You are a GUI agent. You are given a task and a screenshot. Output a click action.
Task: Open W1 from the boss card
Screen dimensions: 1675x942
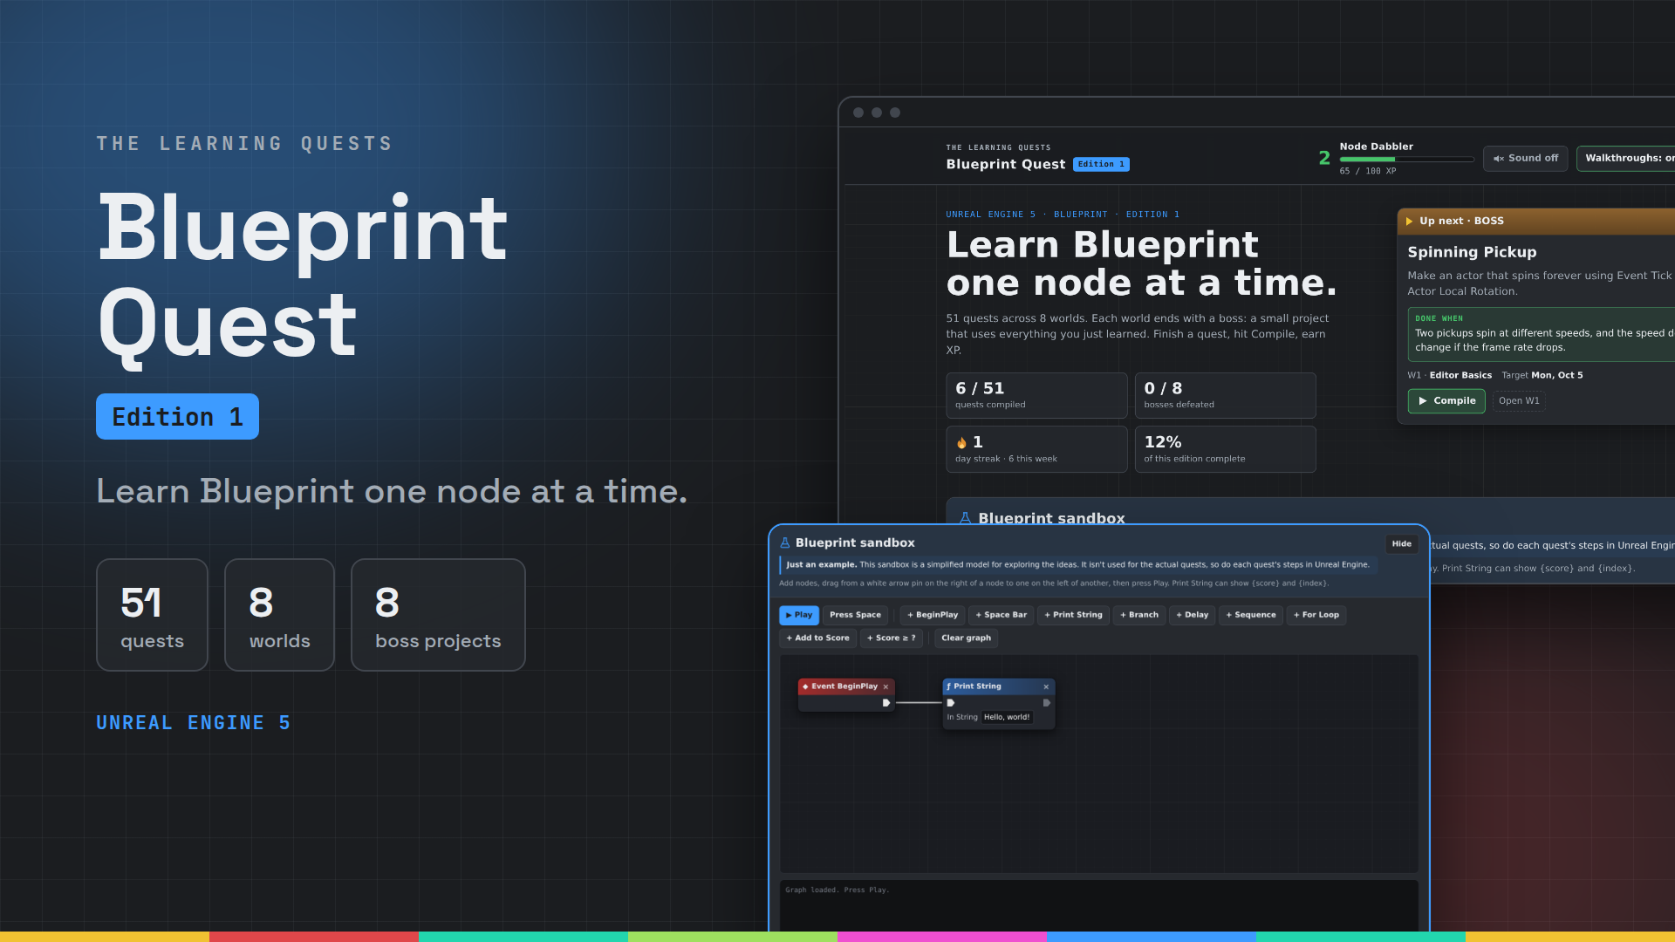(1519, 400)
